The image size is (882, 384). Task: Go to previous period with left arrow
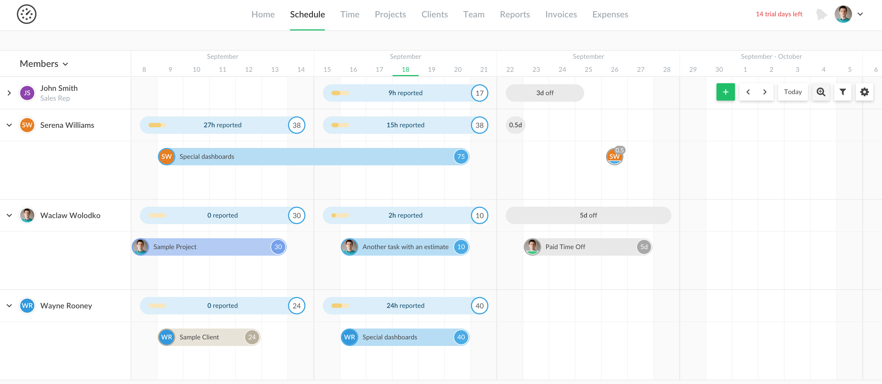(x=748, y=92)
